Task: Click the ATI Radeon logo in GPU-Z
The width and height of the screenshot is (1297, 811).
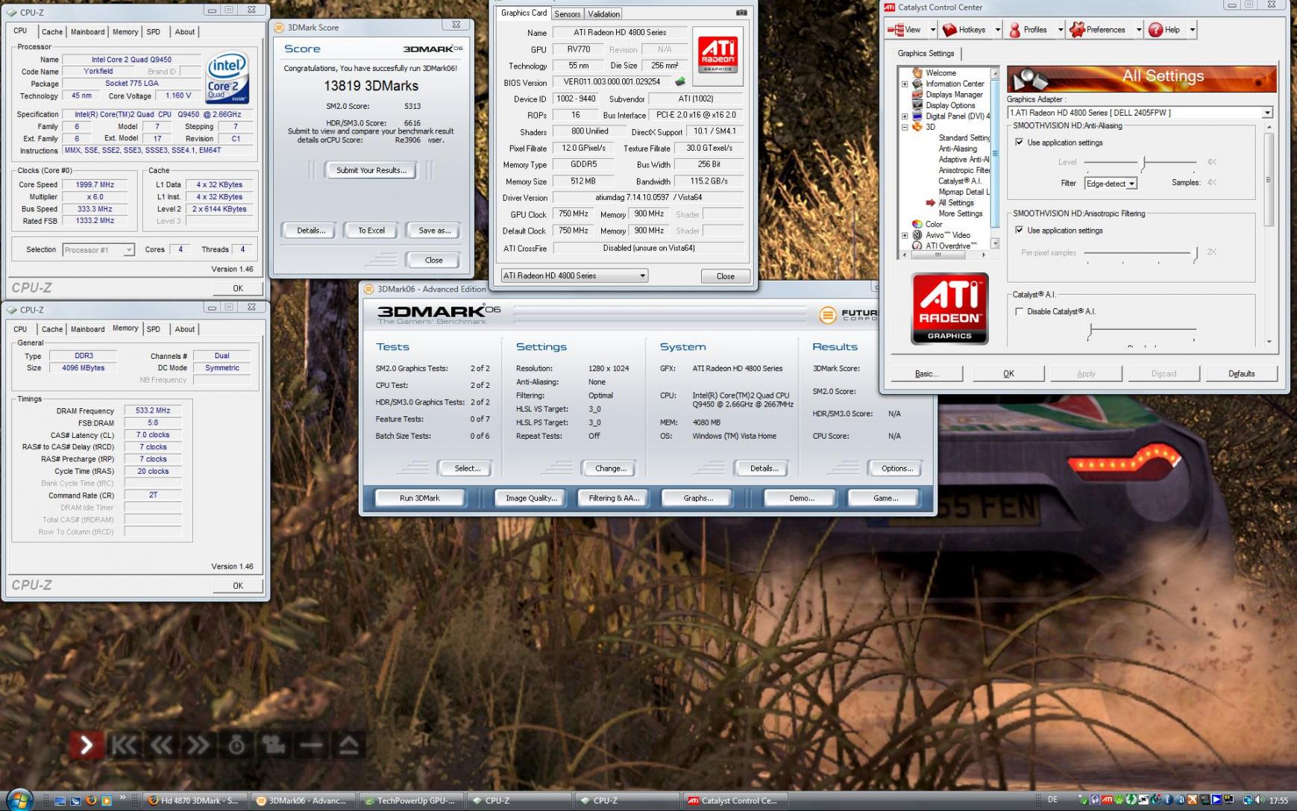Action: pyautogui.click(x=717, y=54)
